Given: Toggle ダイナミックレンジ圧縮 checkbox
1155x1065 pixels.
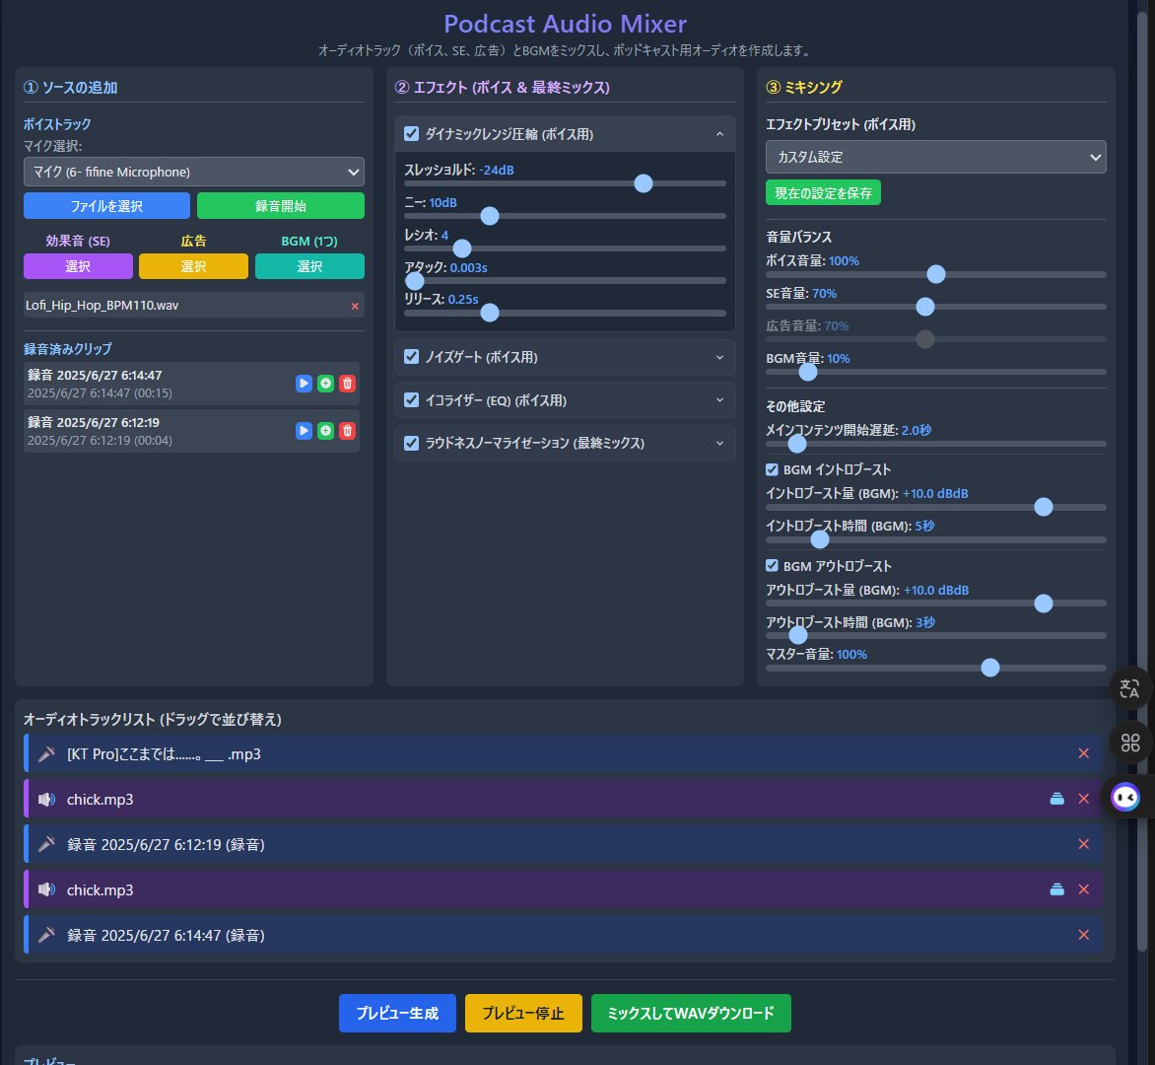Looking at the screenshot, I should click(412, 134).
